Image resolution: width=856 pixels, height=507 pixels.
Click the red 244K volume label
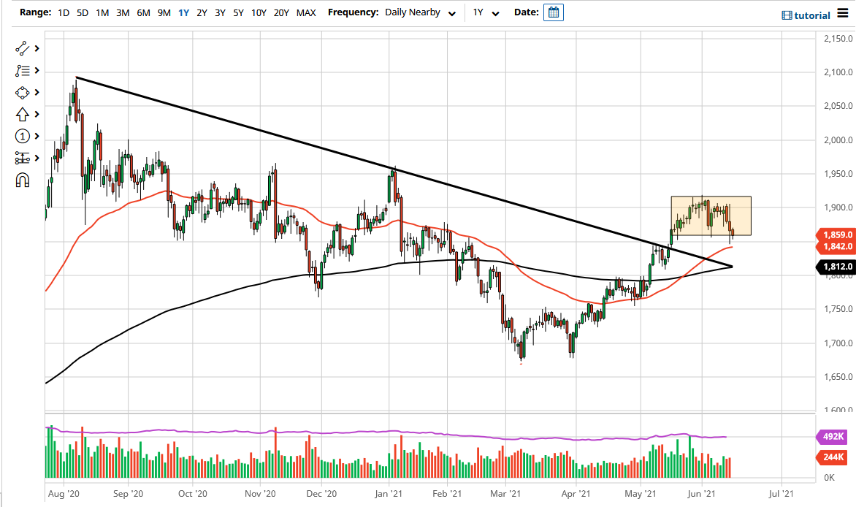832,457
